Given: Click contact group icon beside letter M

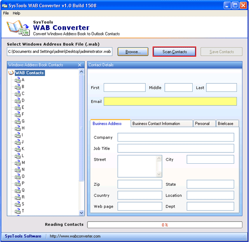Looking at the screenshot, I should 17,162.
